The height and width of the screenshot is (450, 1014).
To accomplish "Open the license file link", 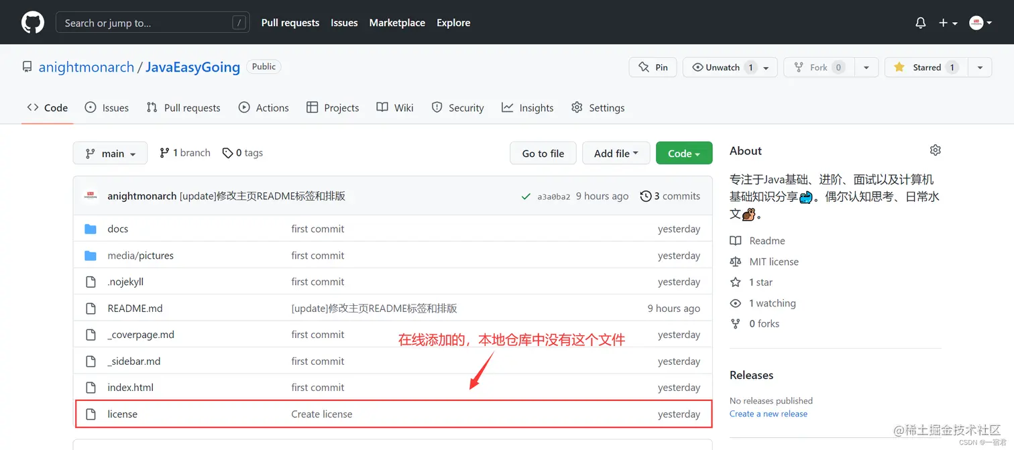I will (122, 414).
